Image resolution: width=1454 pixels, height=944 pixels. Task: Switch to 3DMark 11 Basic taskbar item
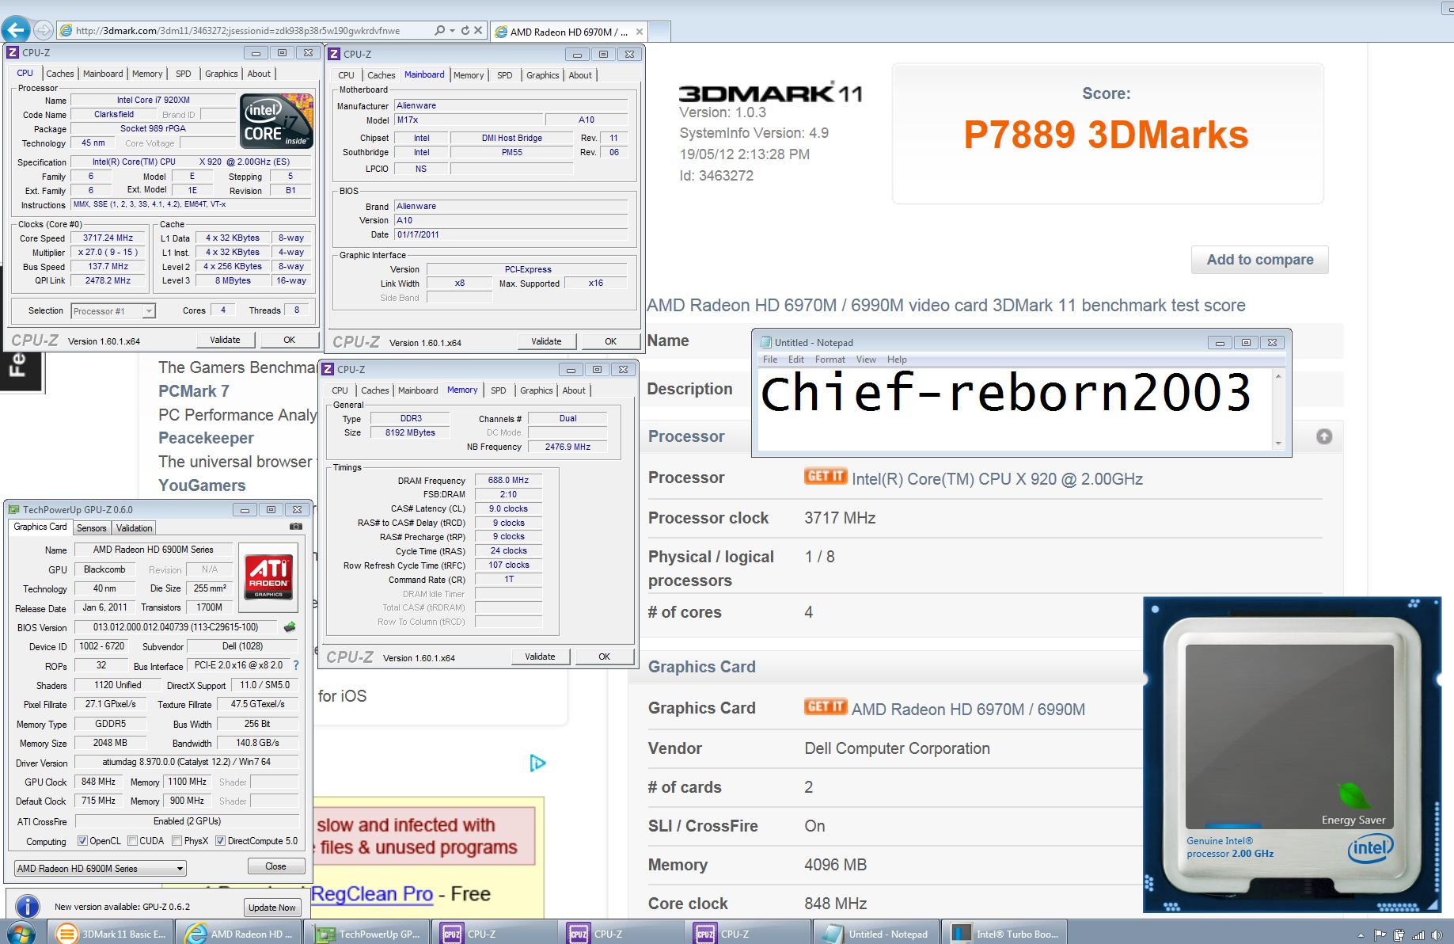tap(112, 934)
